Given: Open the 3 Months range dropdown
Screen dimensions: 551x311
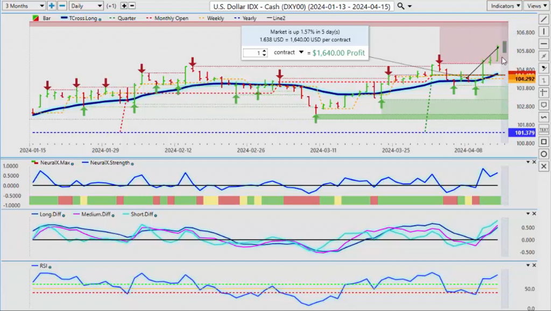Looking at the screenshot, I should (24, 6).
